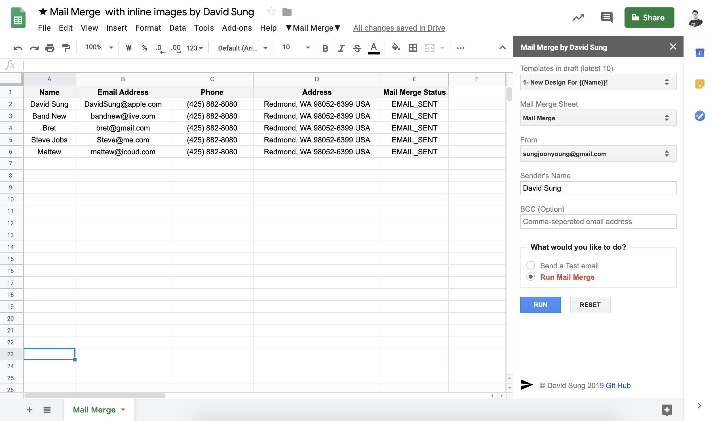Apply paint format with the paint roller icon
The height and width of the screenshot is (421, 713).
pos(66,47)
